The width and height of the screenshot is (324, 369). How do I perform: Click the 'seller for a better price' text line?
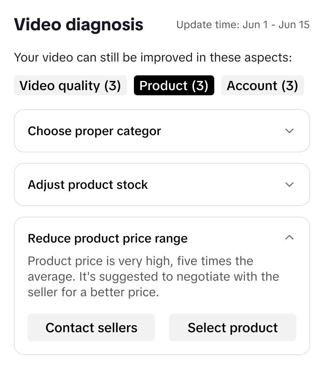click(x=93, y=292)
